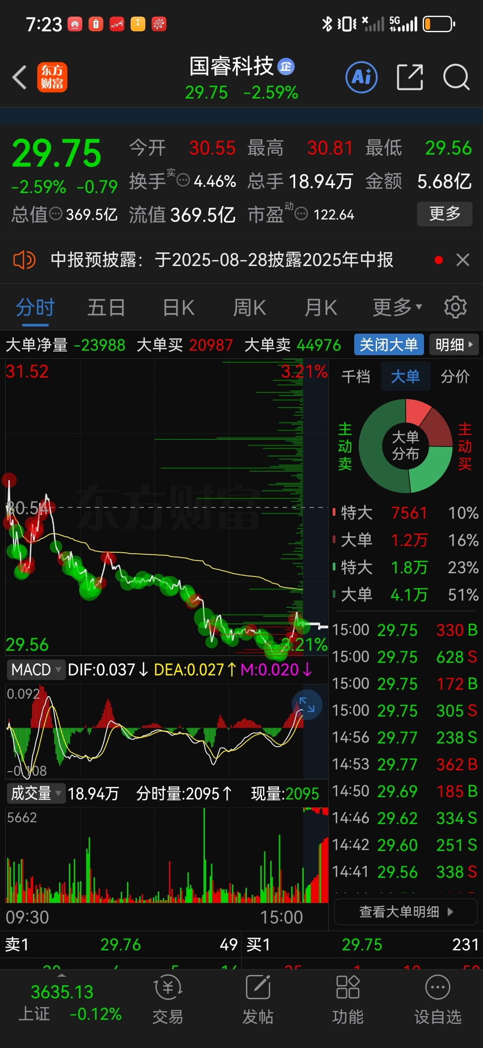Screen dimensions: 483x1048
Task: Tap the volume bar chart
Action: coord(166,855)
